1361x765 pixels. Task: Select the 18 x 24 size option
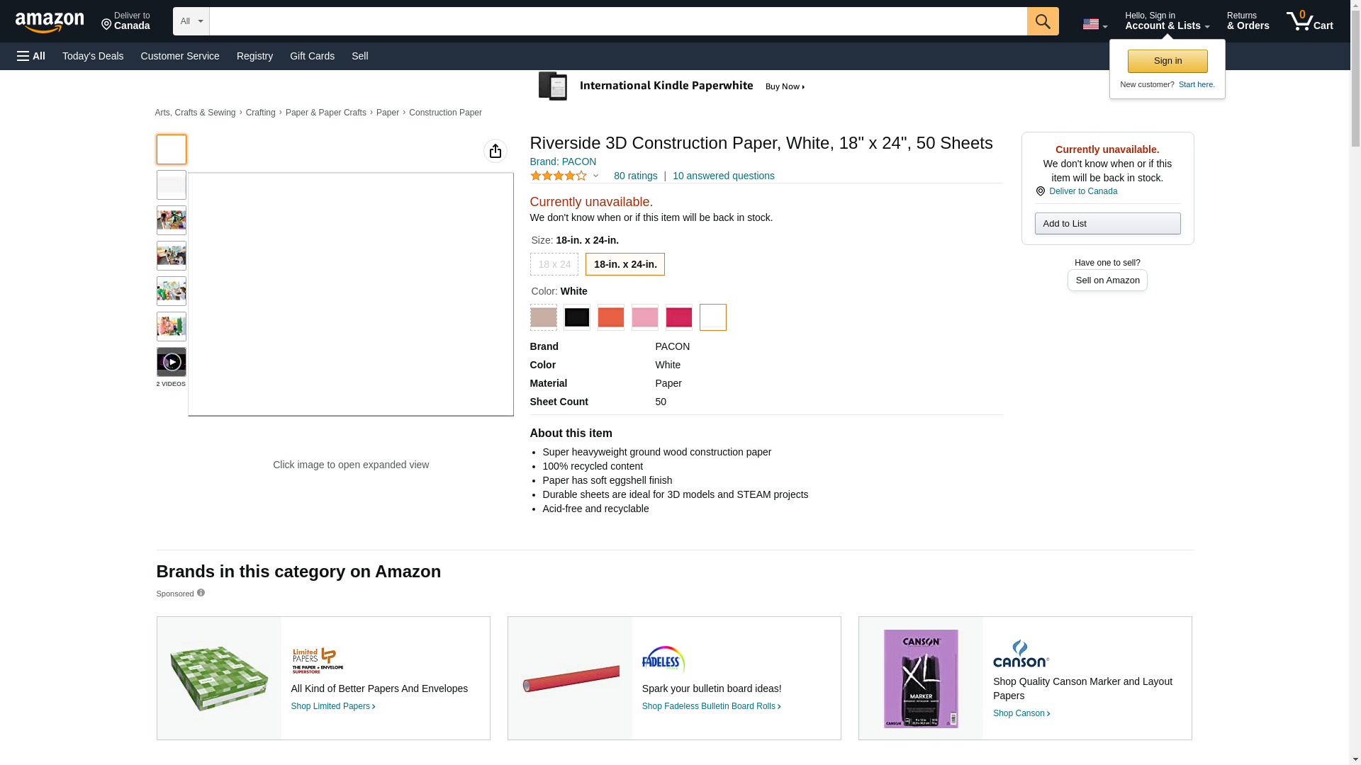[x=554, y=264]
